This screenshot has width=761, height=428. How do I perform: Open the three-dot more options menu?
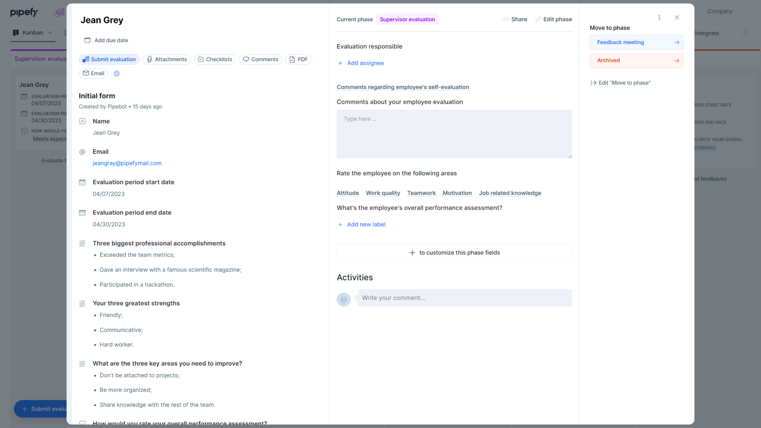click(659, 17)
